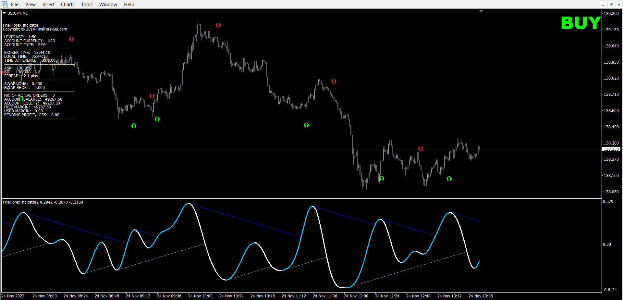
Task: Select the red arrow right of the LEVERAGE text
Action: (71, 39)
